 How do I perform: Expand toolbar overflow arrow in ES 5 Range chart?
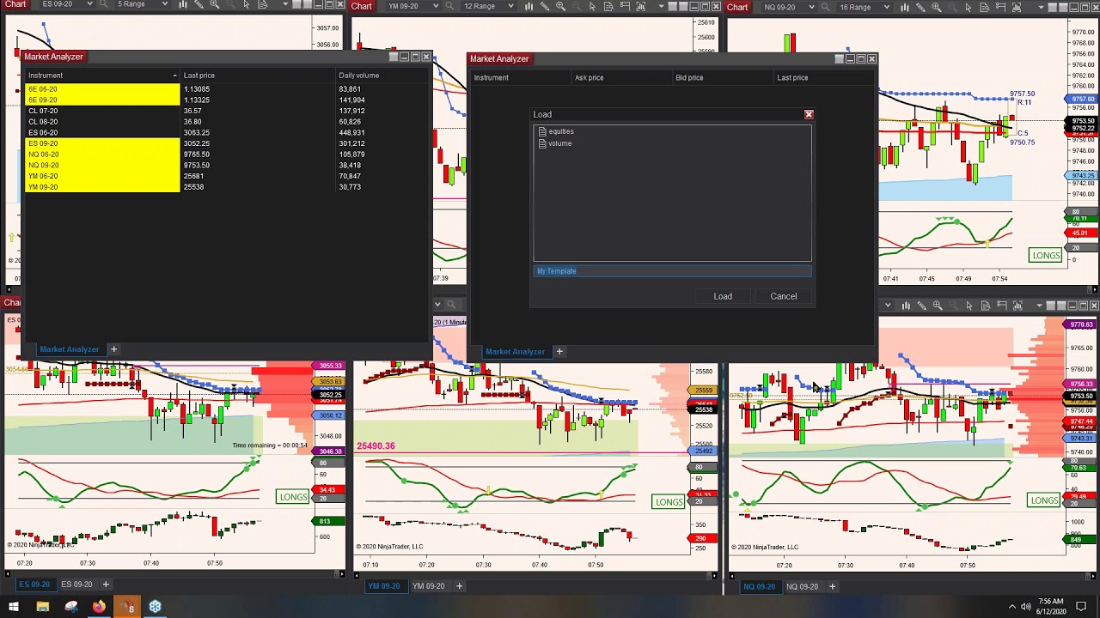[x=285, y=4]
